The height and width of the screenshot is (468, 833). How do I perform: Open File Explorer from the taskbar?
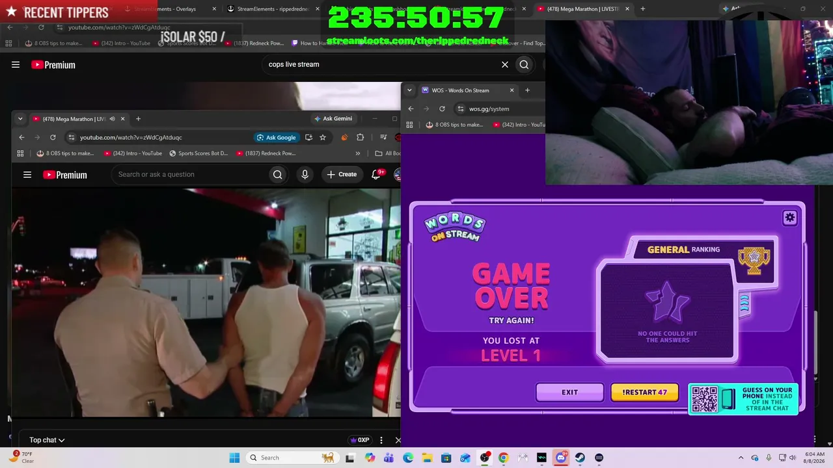pos(426,458)
